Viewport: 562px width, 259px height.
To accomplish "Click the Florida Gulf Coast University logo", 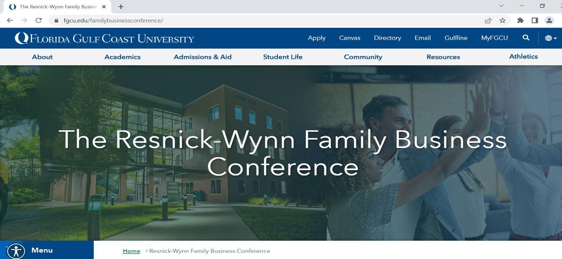I will click(104, 38).
